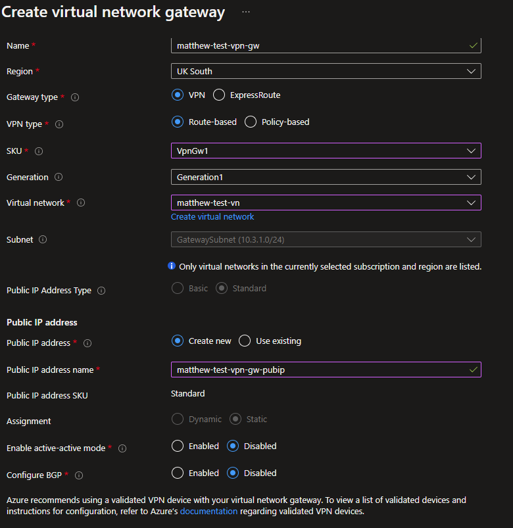Open the Gateway type info tooltip icon
Screen dimensions: 513x528
pyautogui.click(x=74, y=97)
